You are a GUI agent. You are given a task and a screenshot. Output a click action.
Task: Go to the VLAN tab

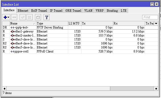coord(88,11)
